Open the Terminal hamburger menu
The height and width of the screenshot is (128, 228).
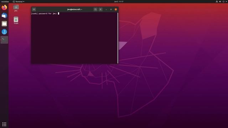[100, 10]
